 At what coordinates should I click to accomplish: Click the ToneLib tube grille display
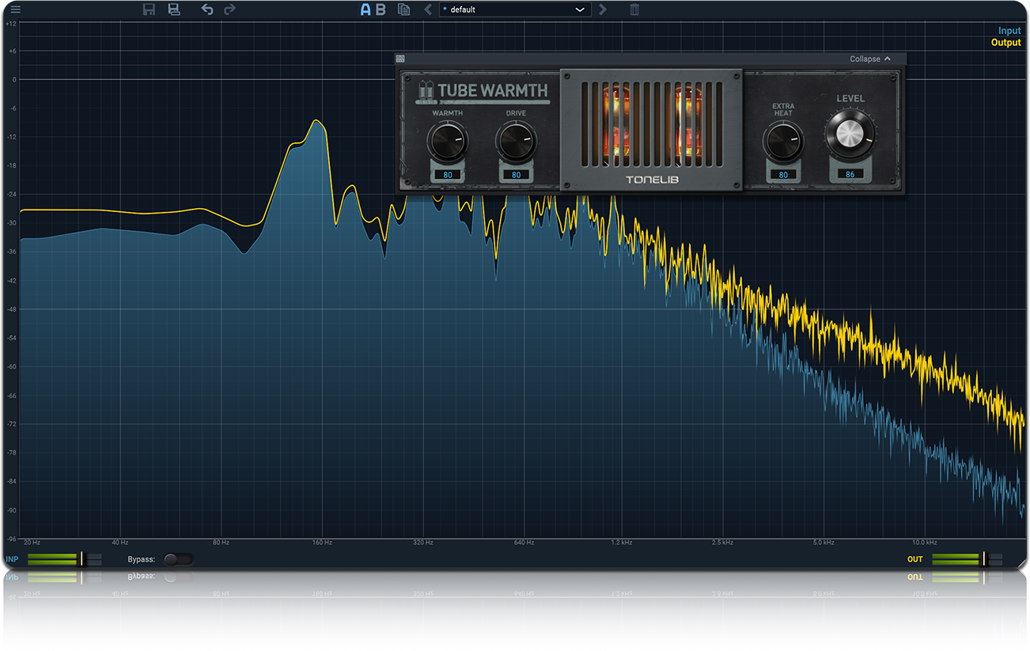point(651,131)
